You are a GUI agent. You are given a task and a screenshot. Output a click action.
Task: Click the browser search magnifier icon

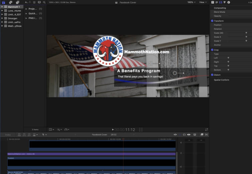(x=44, y=2)
